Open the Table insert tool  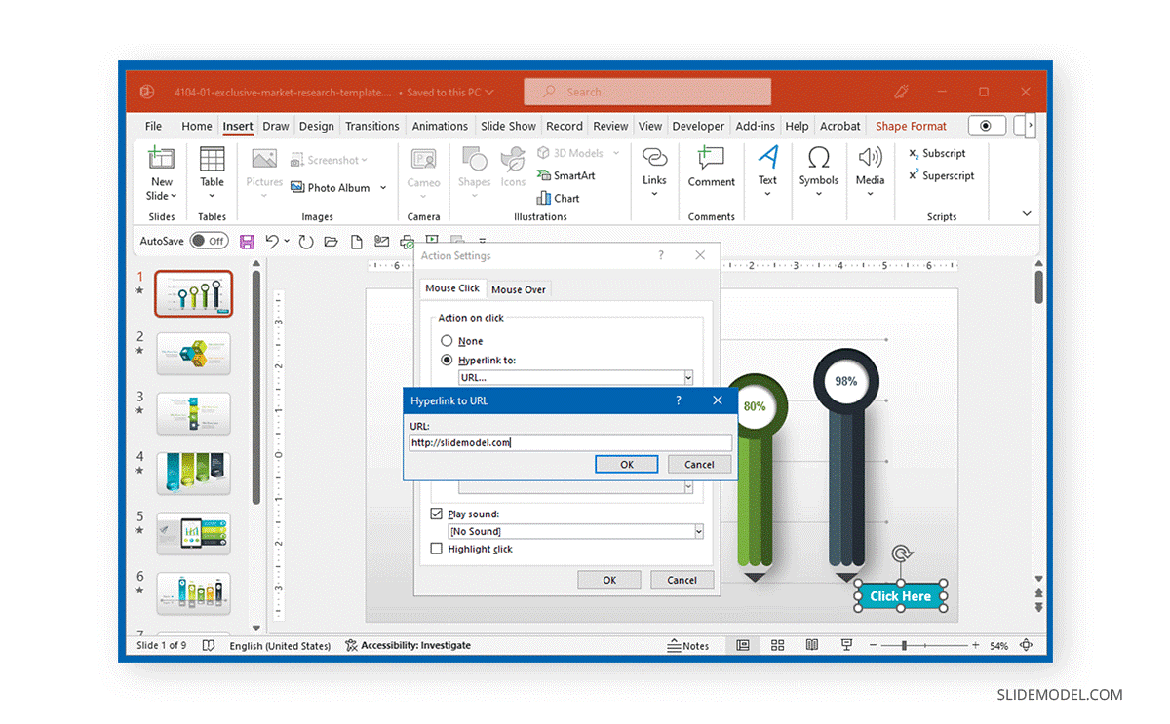tap(212, 159)
